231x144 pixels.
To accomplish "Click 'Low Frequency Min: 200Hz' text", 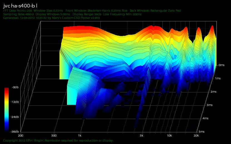I will [x=122, y=14].
